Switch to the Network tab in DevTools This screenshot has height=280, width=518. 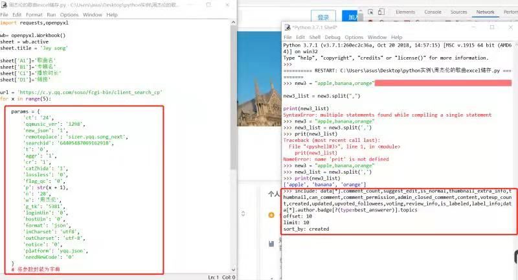tap(485, 12)
